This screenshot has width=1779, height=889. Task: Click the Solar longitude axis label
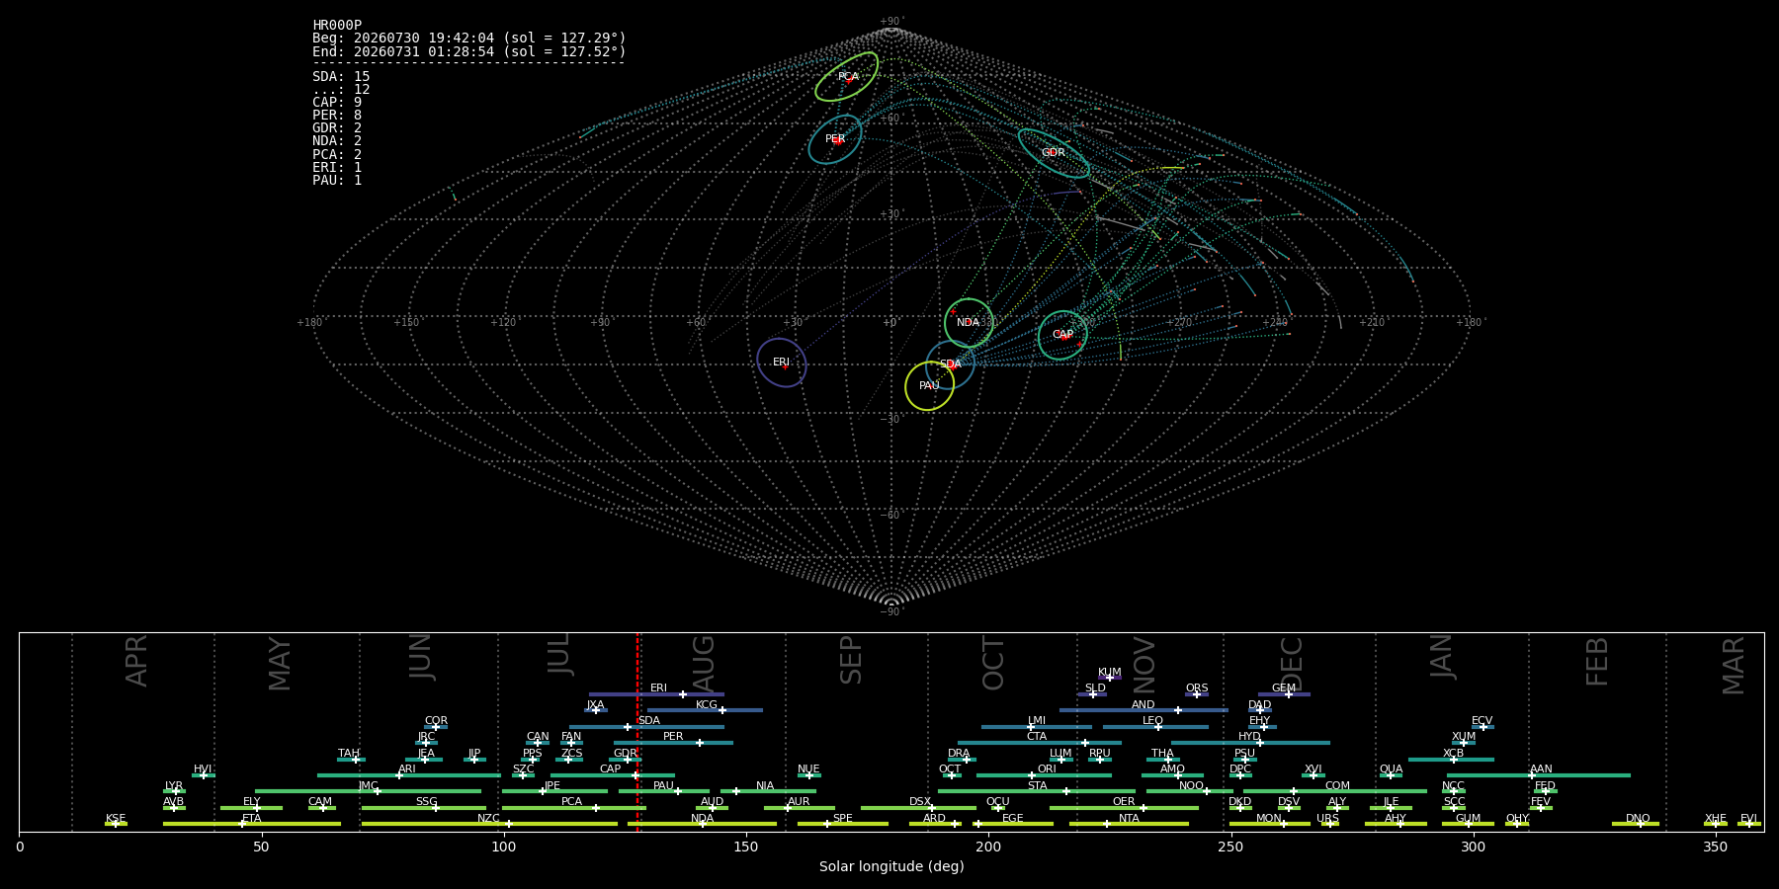[891, 866]
